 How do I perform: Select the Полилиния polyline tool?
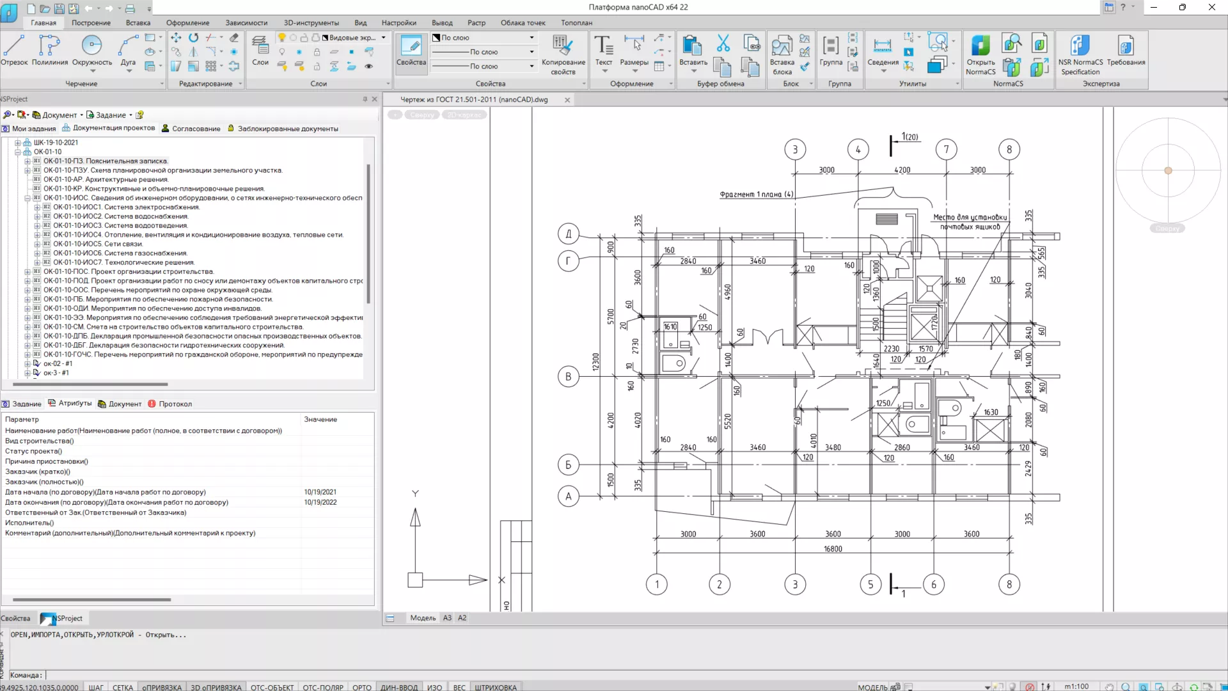click(49, 50)
